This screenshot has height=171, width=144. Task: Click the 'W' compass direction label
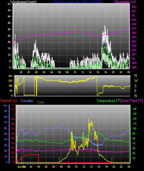click(x=136, y=81)
